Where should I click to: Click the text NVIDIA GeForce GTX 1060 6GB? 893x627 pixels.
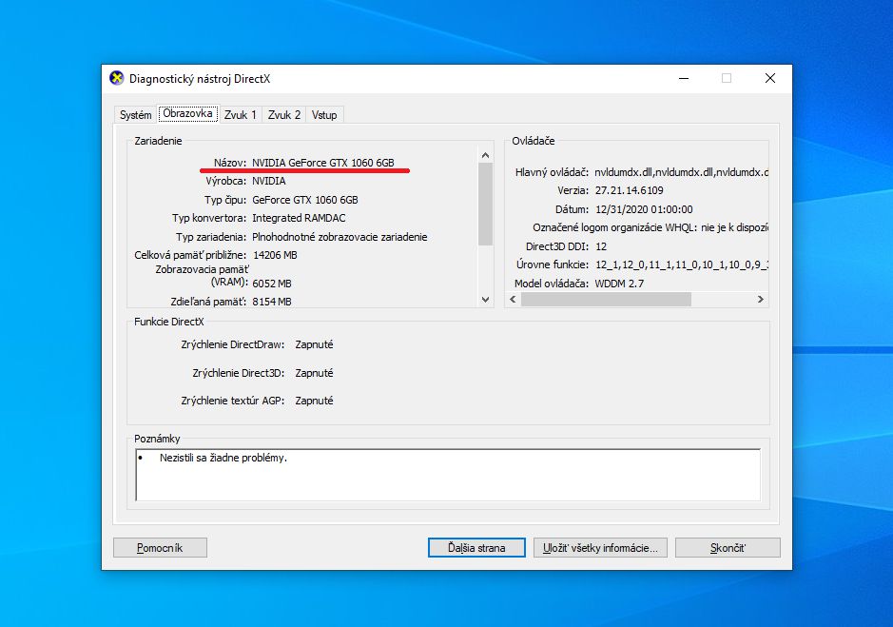pyautogui.click(x=323, y=163)
